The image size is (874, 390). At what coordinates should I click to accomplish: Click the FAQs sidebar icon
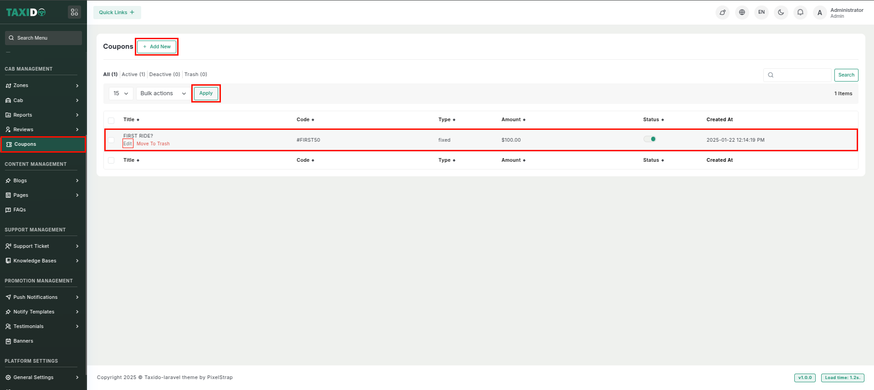coord(8,210)
